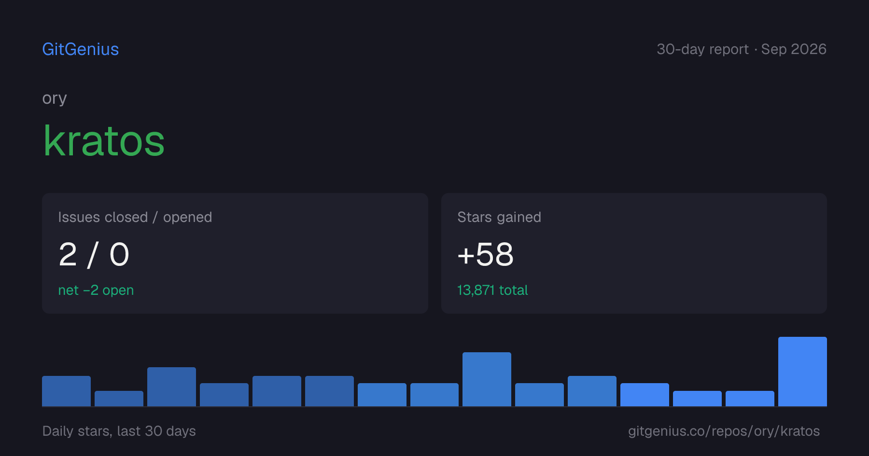Click the tall ninth bar mid-chart

pyautogui.click(x=487, y=379)
